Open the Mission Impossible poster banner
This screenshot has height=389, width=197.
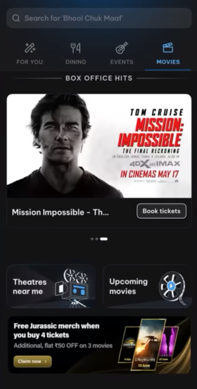point(99,146)
